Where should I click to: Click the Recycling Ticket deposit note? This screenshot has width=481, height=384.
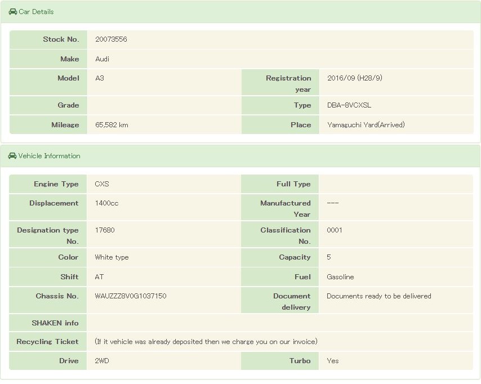[206, 342]
